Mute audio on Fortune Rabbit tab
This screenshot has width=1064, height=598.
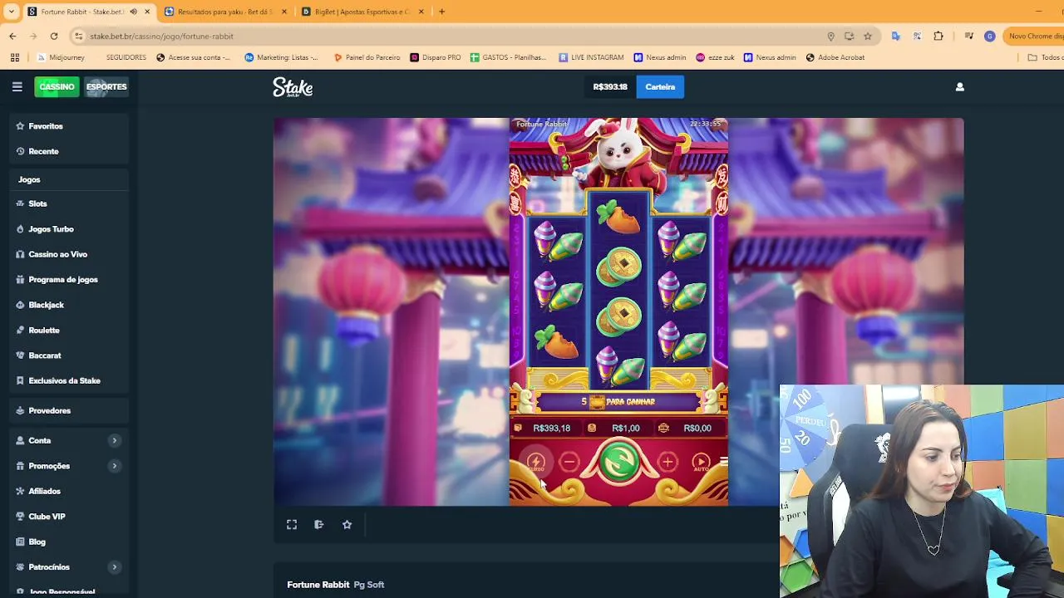tap(133, 12)
